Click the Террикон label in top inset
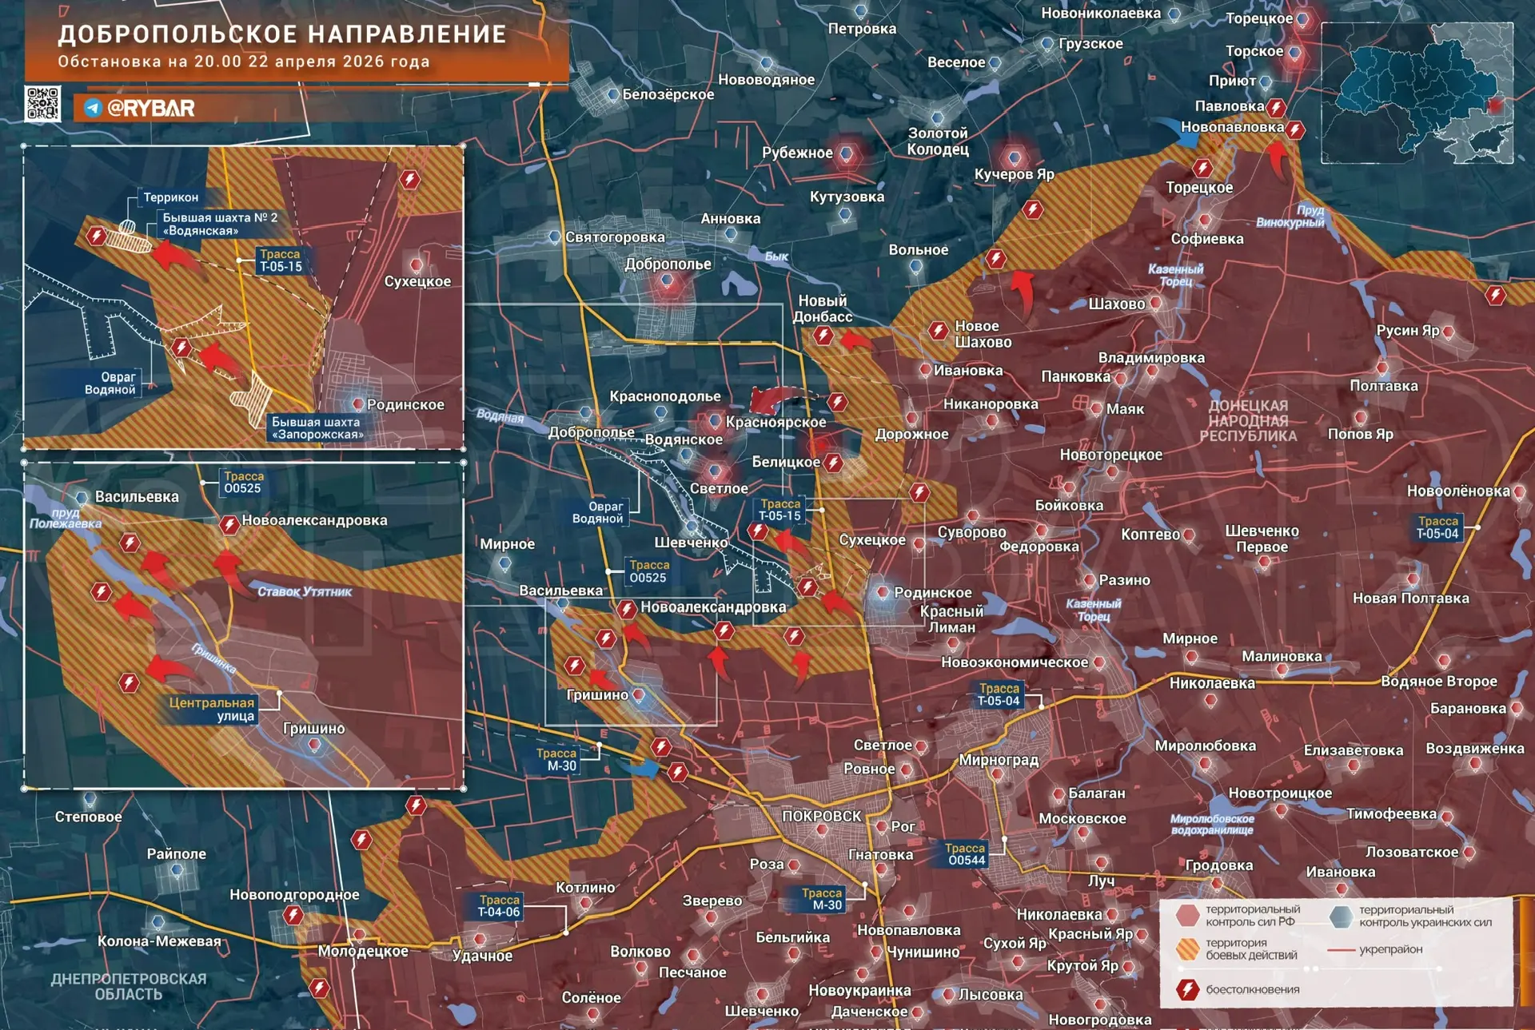 170,197
